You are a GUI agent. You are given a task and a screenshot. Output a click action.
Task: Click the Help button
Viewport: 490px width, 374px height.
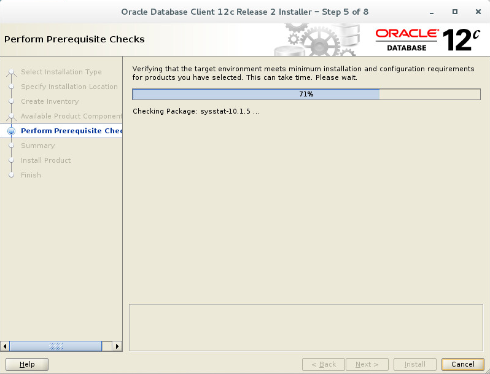(x=27, y=364)
